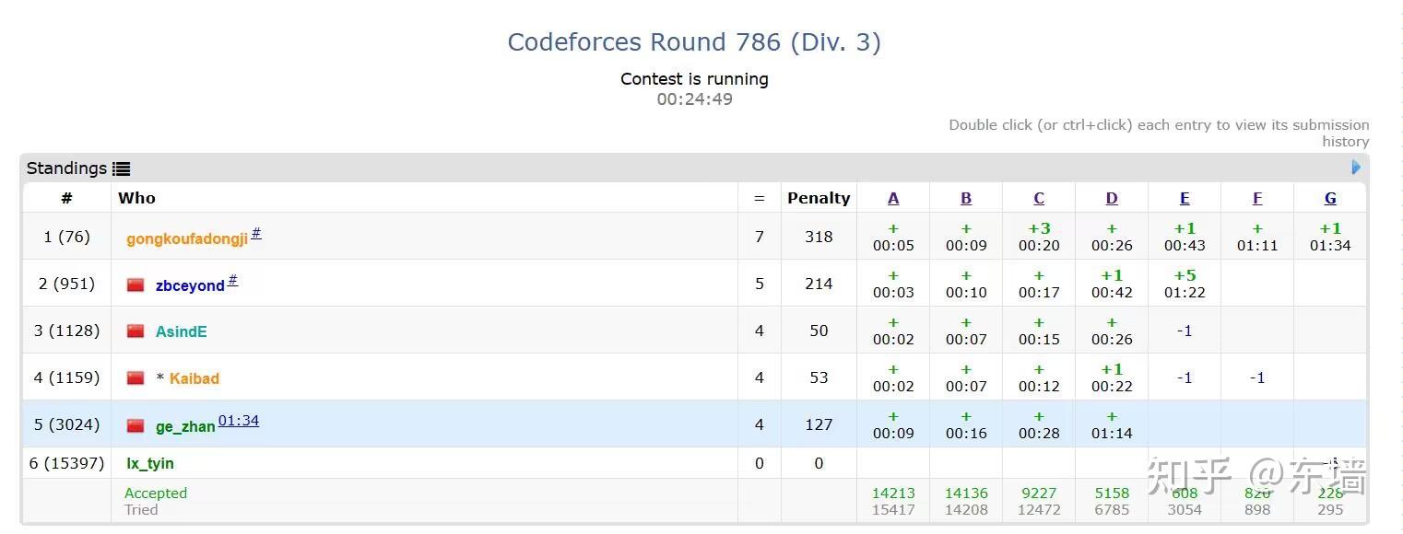
Task: Click AsindE's -1 cell for problem E
Action: coord(1184,331)
